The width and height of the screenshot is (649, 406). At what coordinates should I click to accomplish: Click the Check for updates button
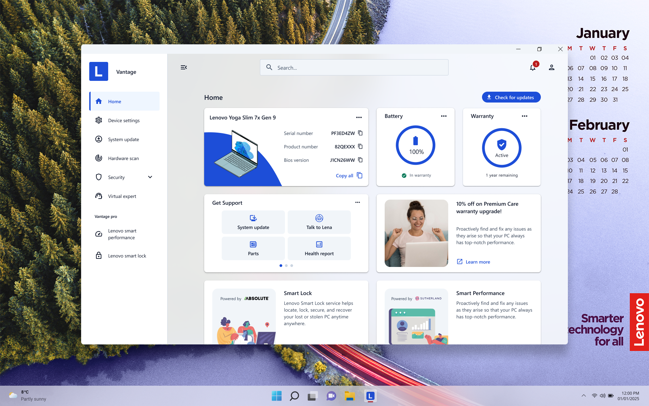point(511,97)
